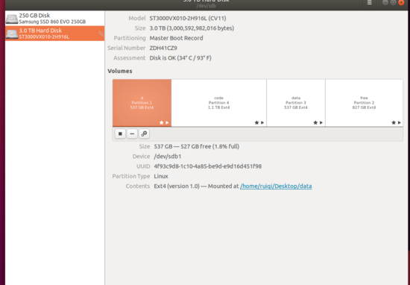Select the 'code' Partition 4 1.1 TB volume
Screen dimensions: 410x285
(219, 103)
